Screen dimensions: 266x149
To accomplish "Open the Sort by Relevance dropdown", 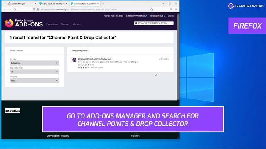I will tap(34, 63).
